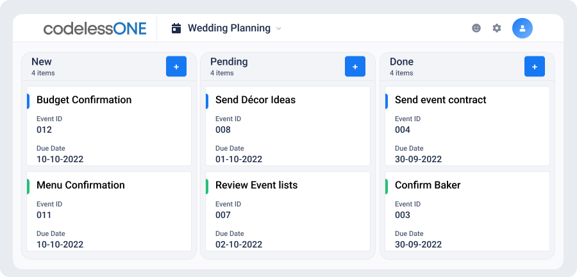Click the green color tag on Confirm Baker
The height and width of the screenshot is (277, 577).
point(387,187)
